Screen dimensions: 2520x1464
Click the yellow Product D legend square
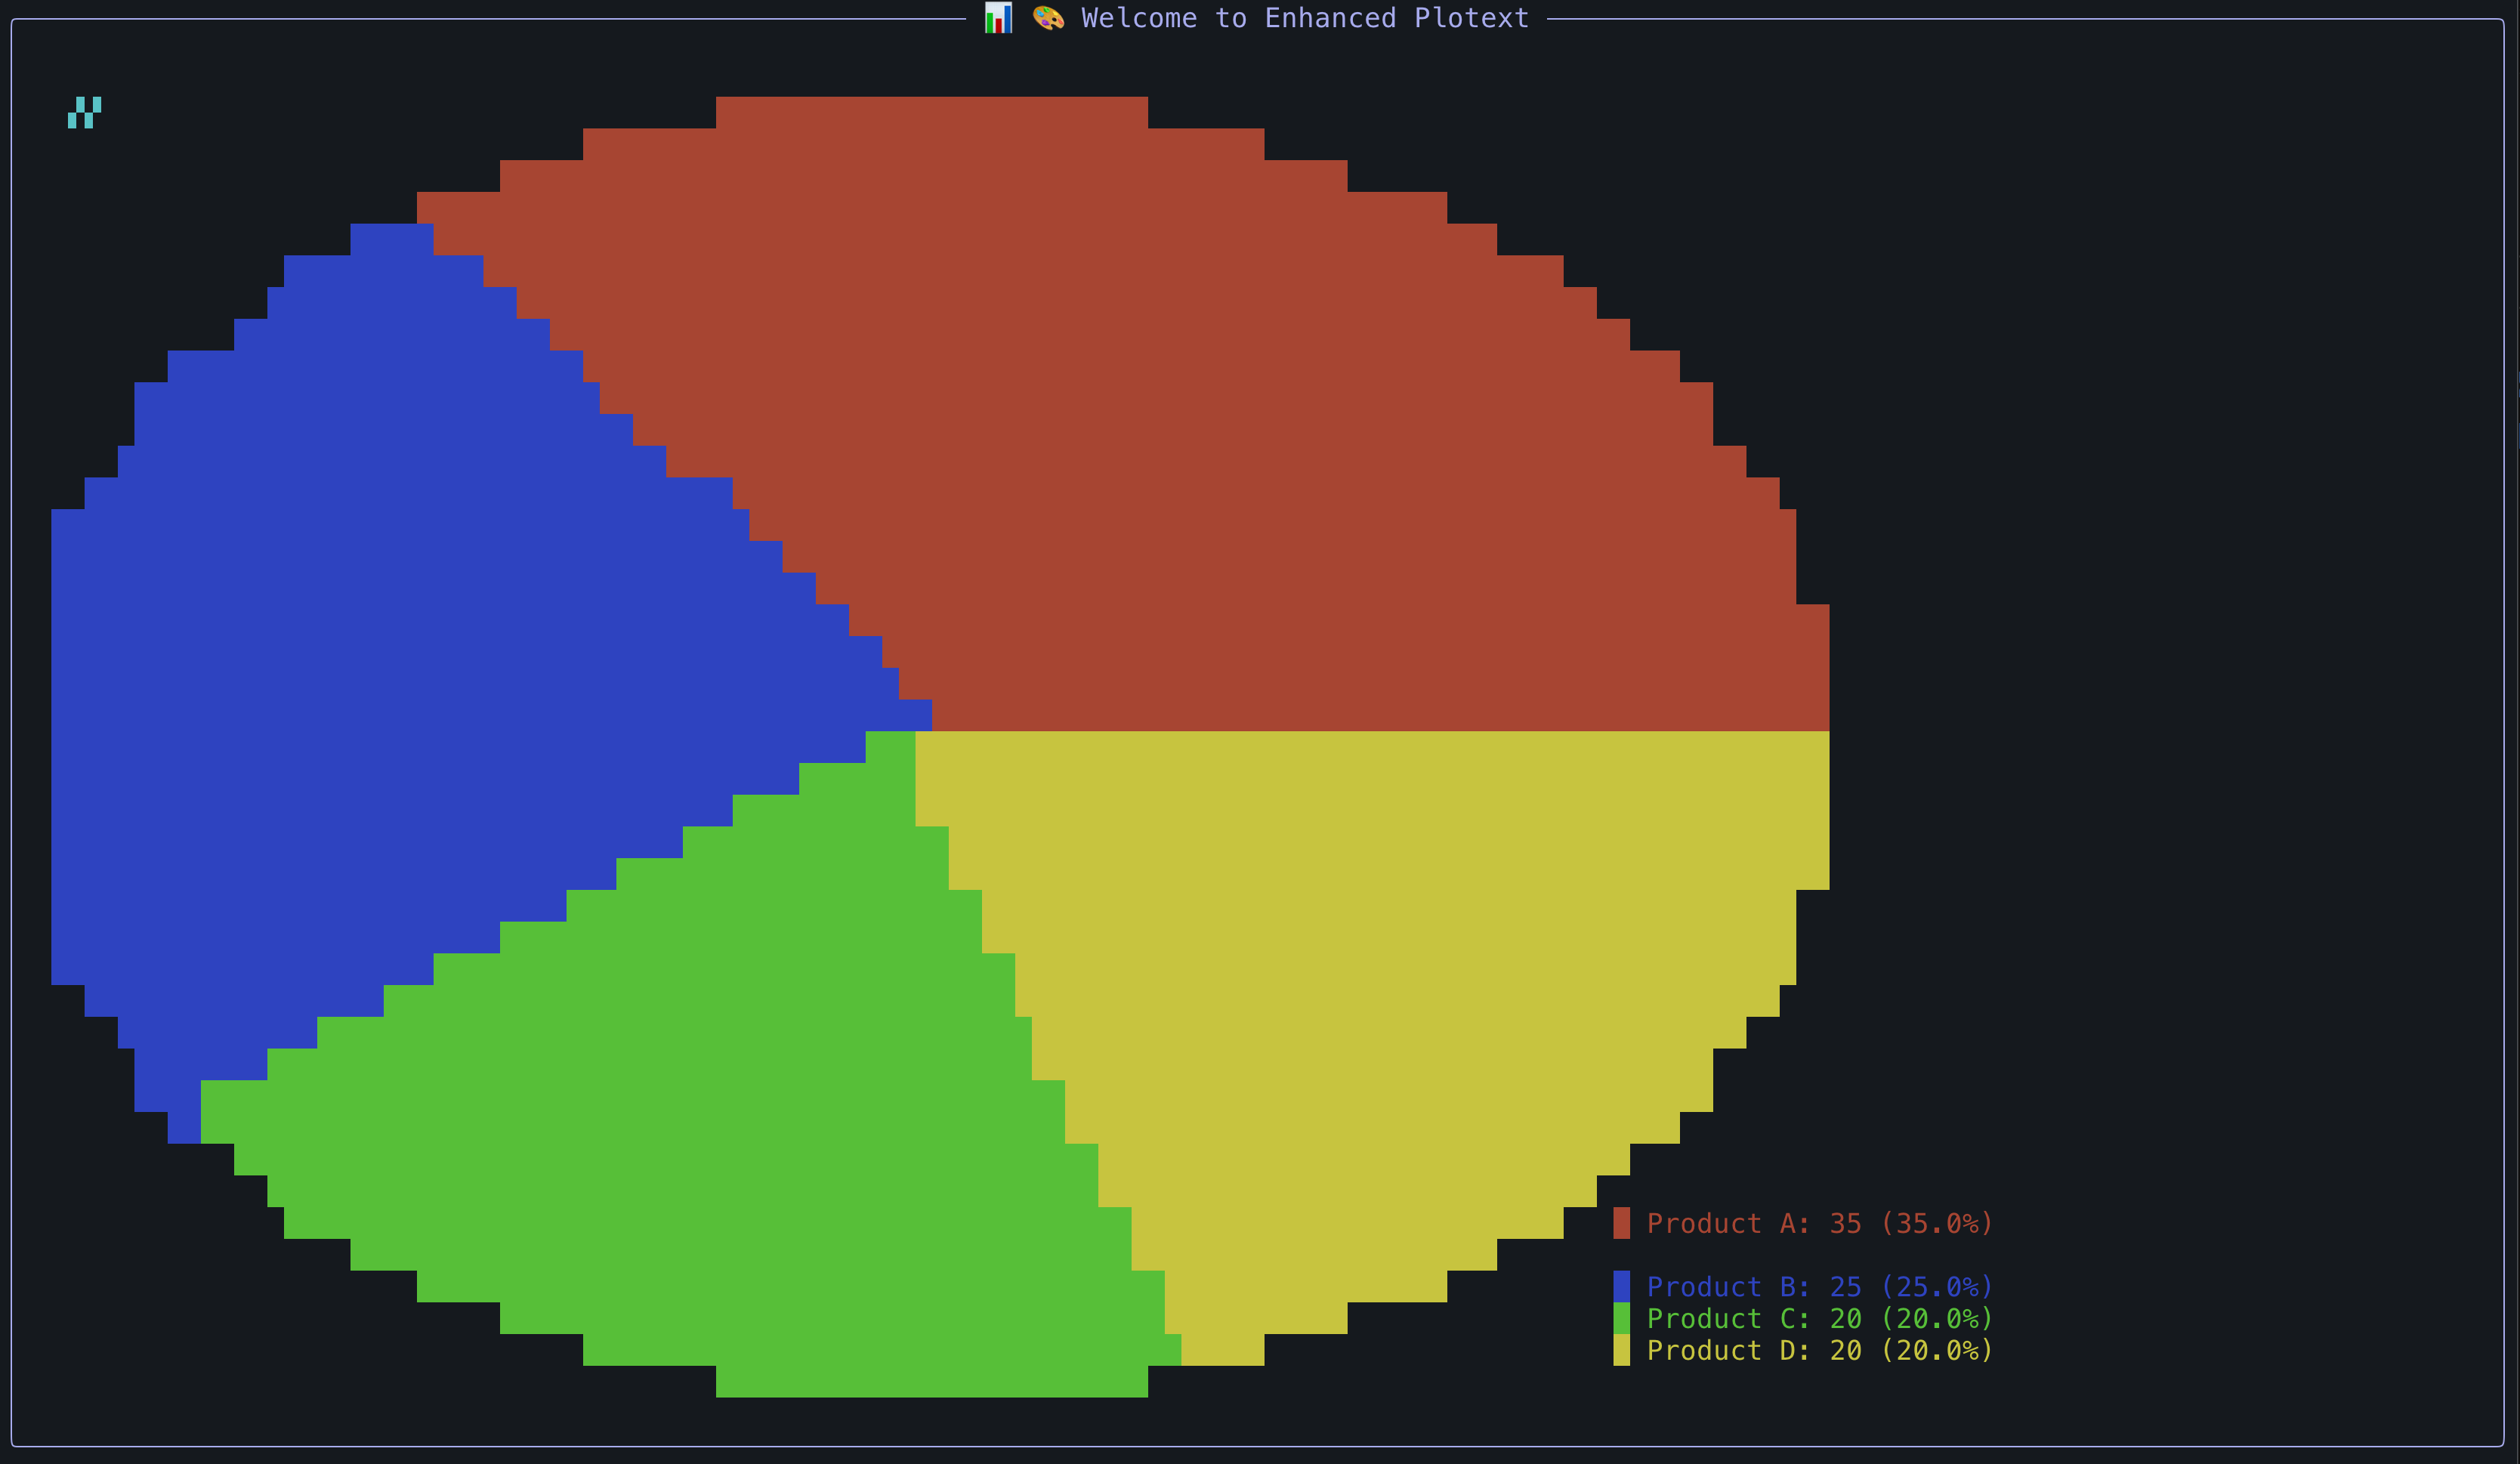(x=1621, y=1350)
